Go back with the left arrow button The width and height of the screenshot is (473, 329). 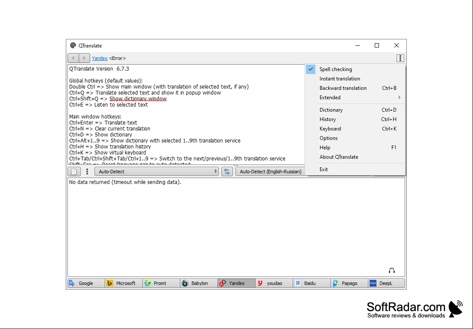(x=73, y=58)
